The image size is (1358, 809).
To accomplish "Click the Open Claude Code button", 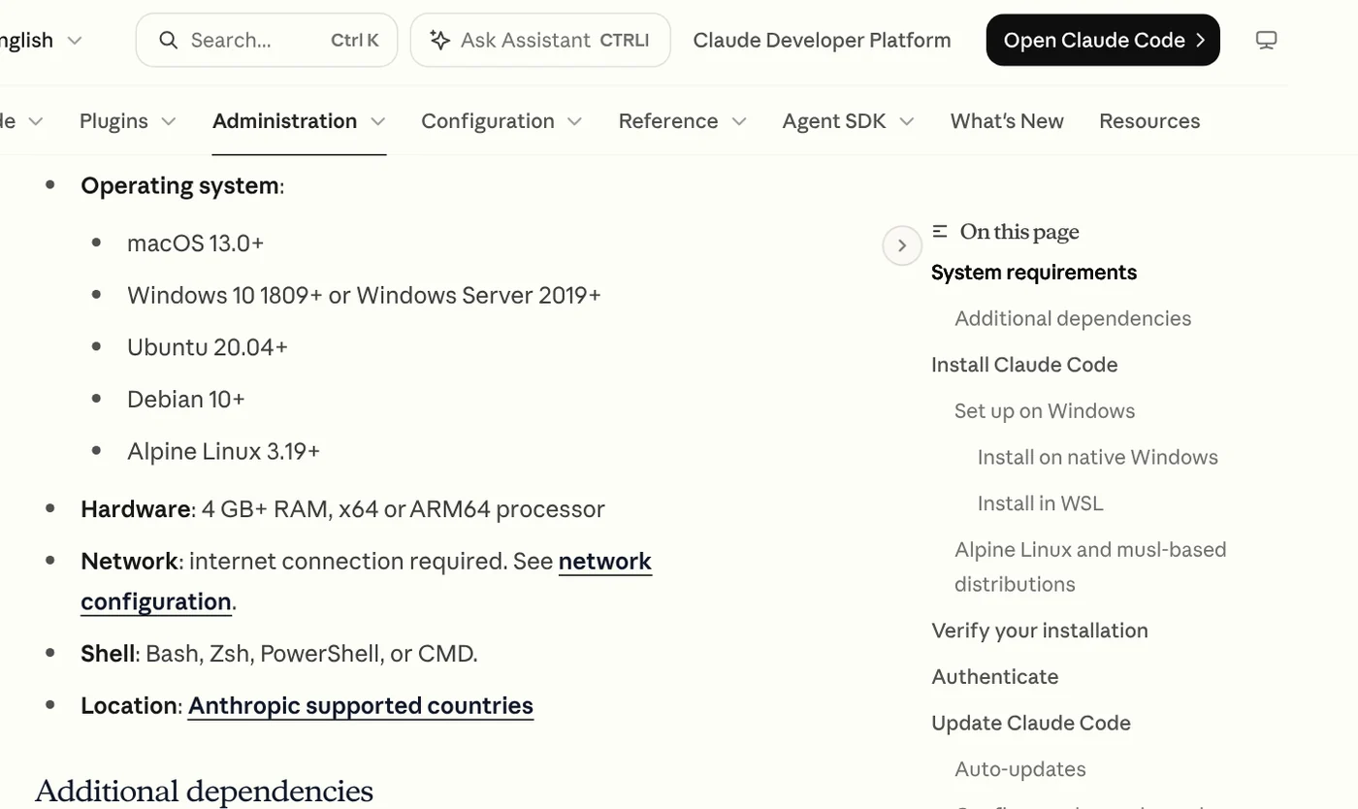I will click(x=1103, y=40).
